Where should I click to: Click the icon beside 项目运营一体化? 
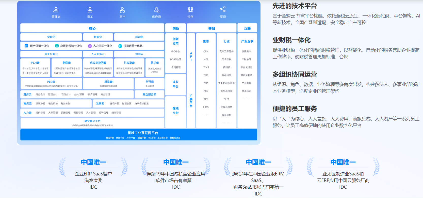[120, 46]
